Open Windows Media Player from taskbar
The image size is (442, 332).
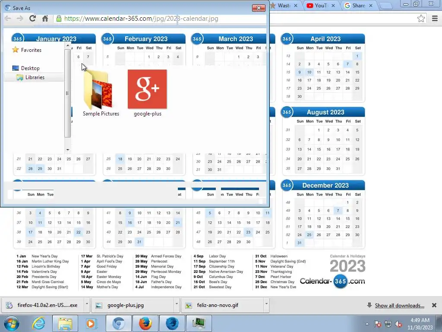(x=91, y=323)
